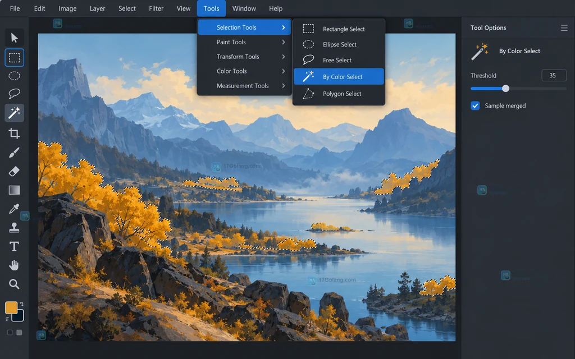Select the Text tool
The height and width of the screenshot is (359, 575).
[x=14, y=246]
